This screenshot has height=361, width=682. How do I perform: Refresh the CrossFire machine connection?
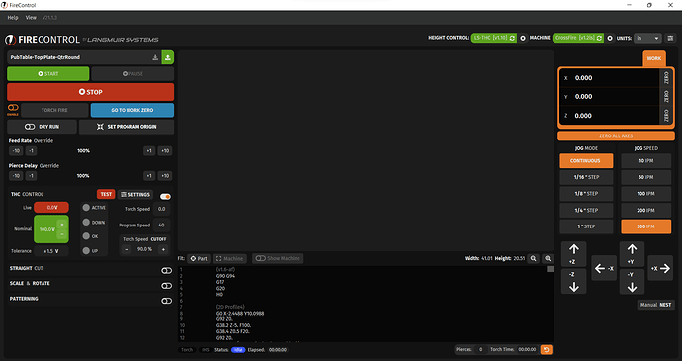coord(599,38)
